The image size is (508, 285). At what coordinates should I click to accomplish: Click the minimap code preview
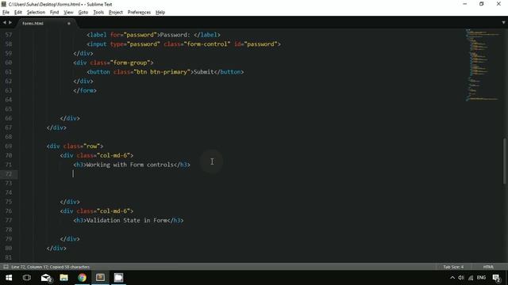[x=483, y=65]
